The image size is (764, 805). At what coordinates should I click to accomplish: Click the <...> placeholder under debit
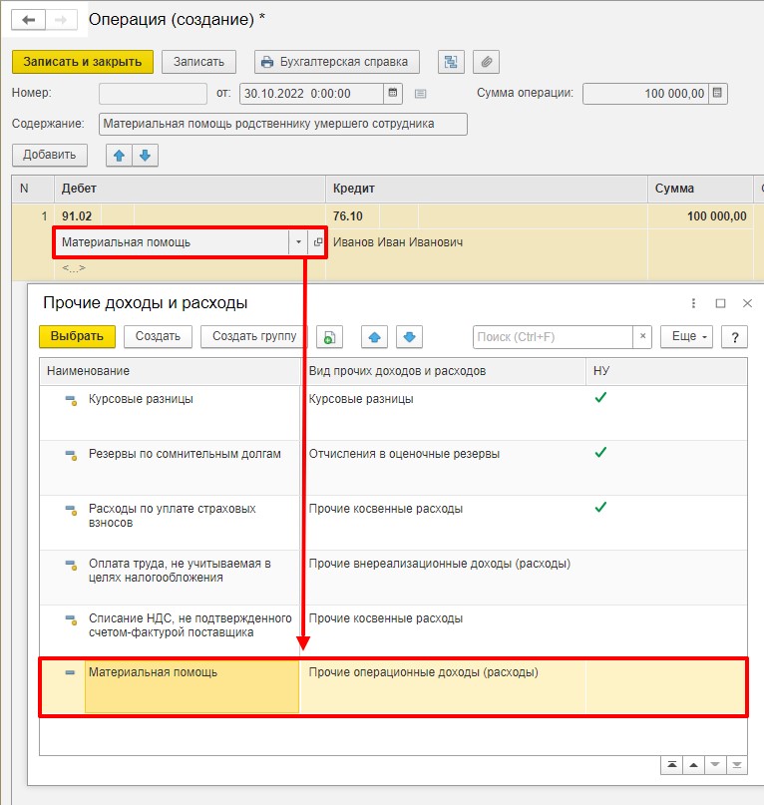pyautogui.click(x=74, y=268)
